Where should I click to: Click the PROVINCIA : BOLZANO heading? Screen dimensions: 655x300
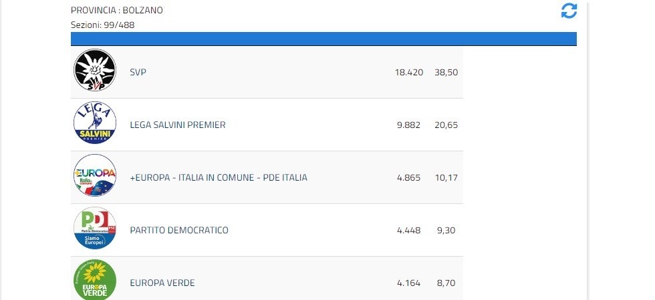point(117,11)
